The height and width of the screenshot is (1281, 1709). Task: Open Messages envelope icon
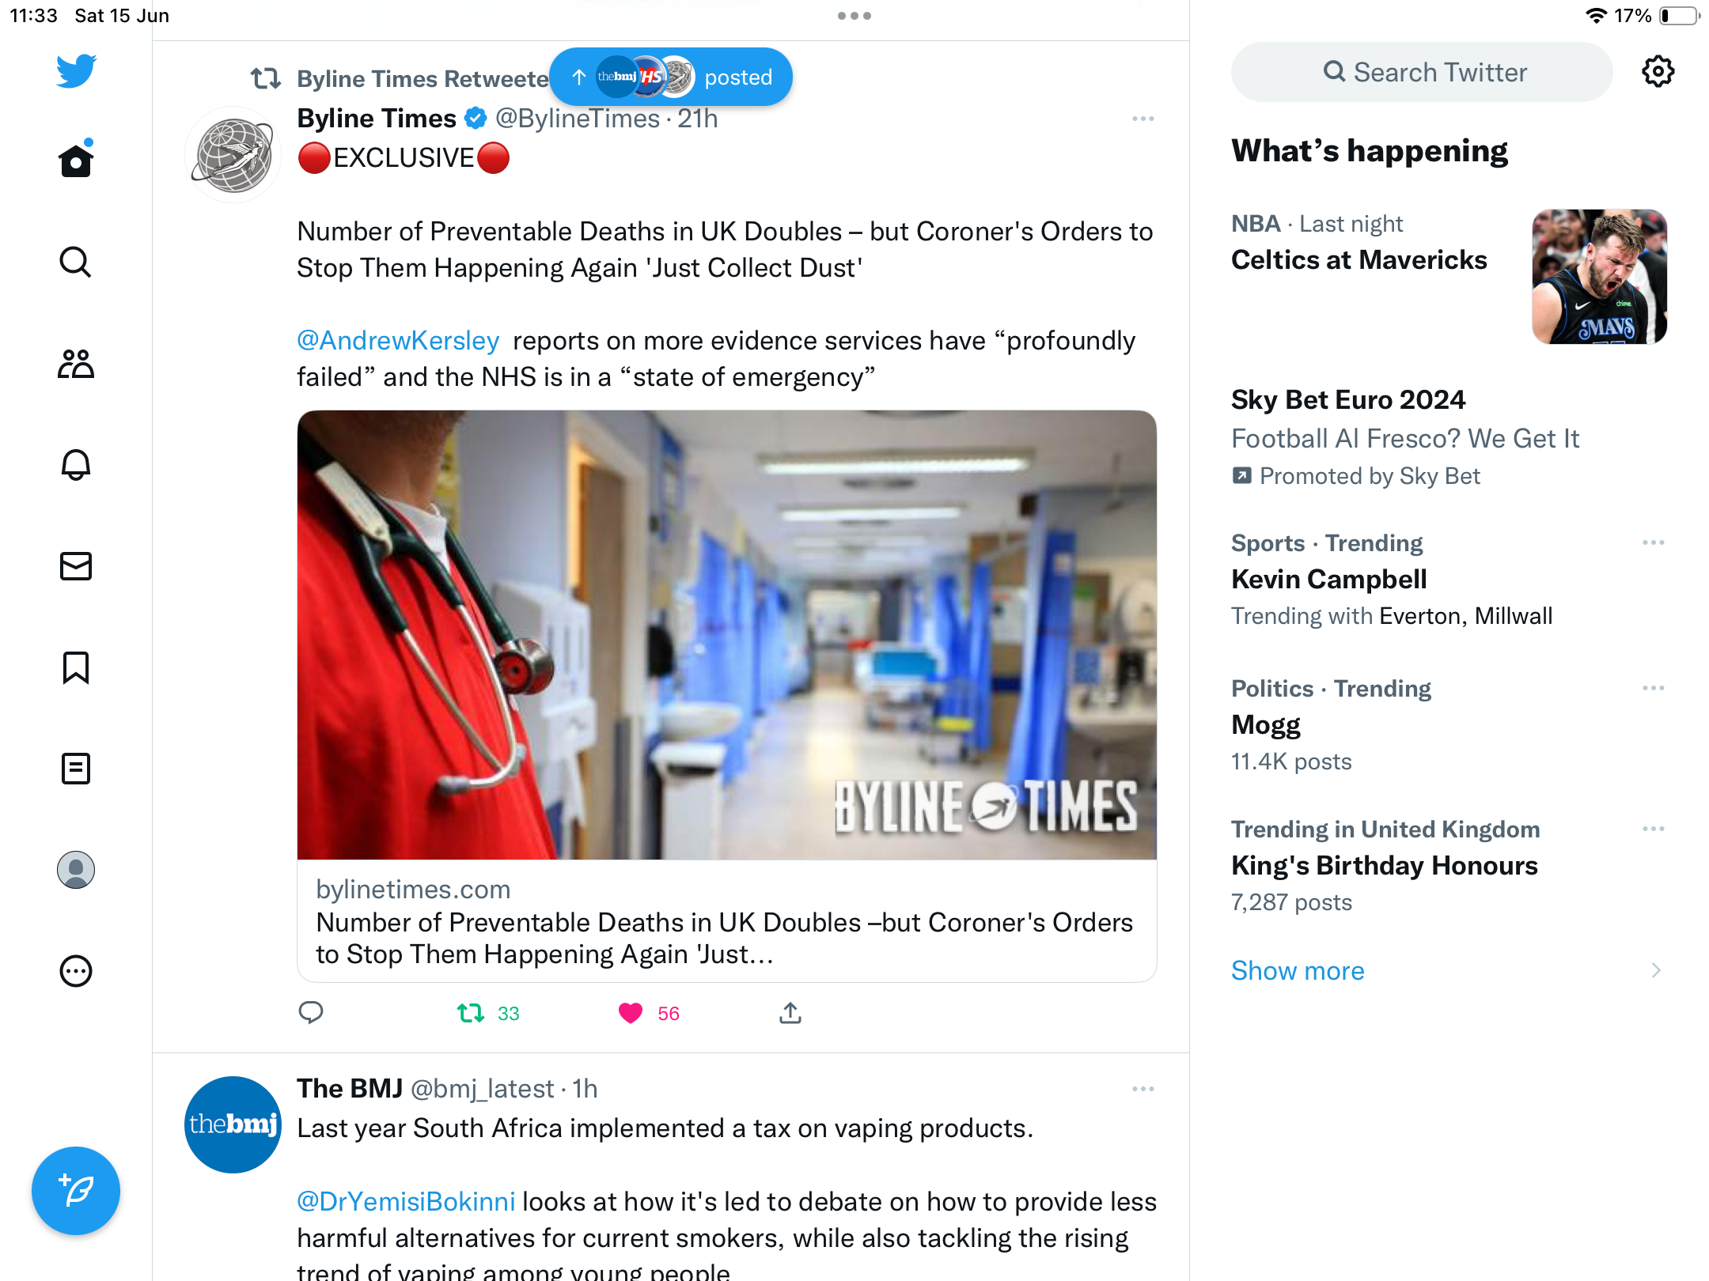[x=76, y=566]
